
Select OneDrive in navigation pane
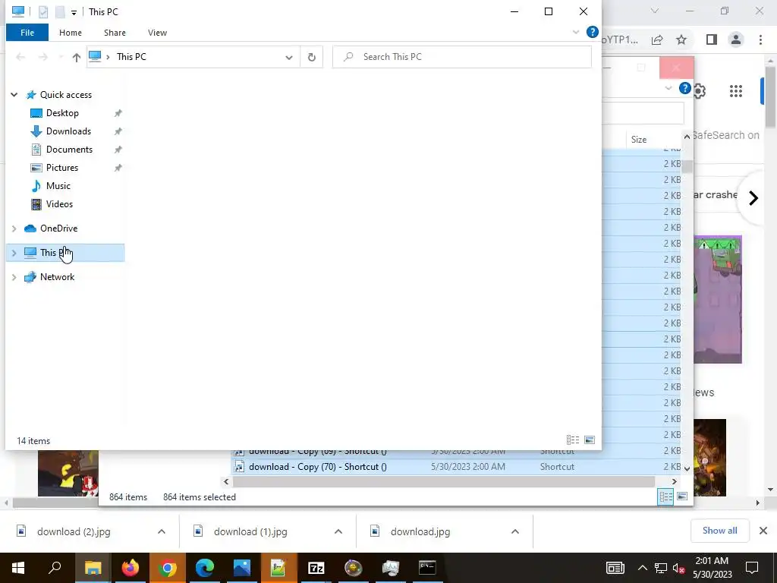(58, 228)
